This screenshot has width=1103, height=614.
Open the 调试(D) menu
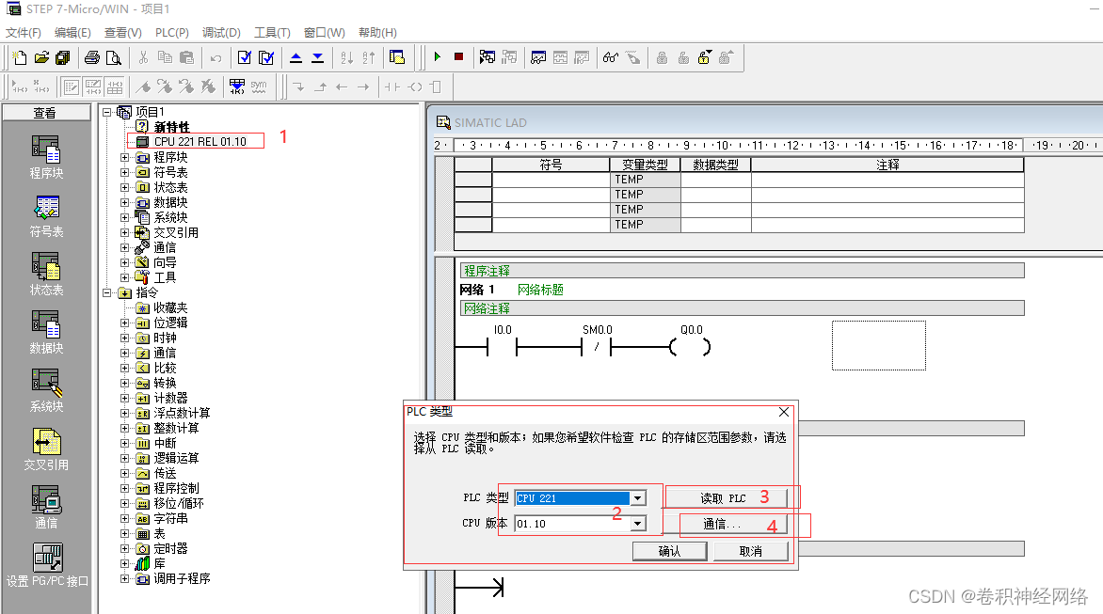click(x=221, y=32)
